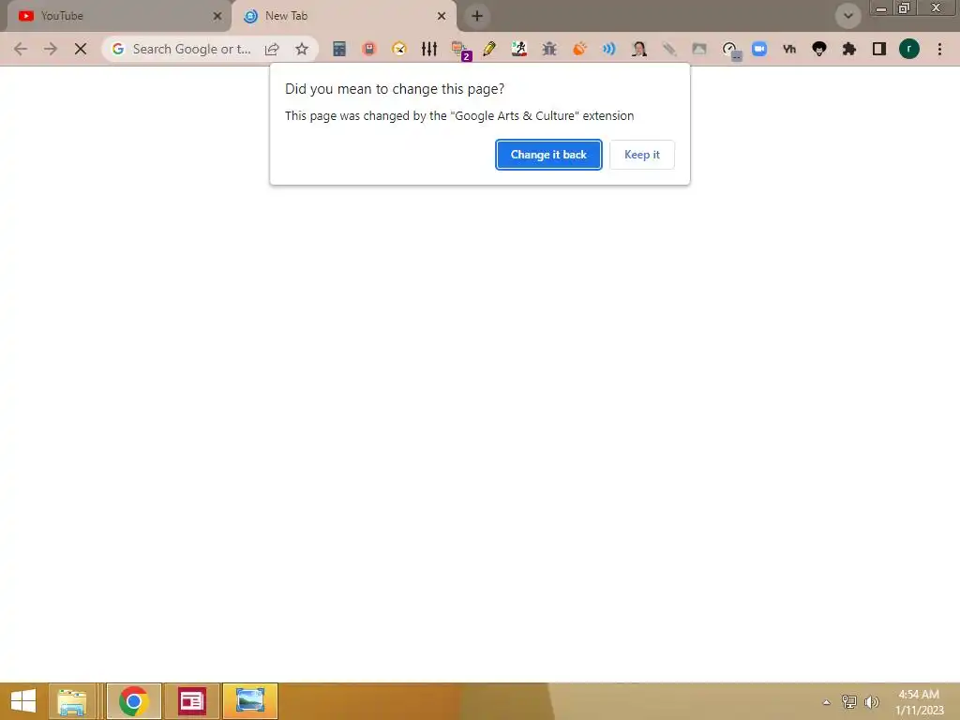Screen dimensions: 960x720
Task: Open the Extensions puzzle piece menu
Action: point(849,49)
